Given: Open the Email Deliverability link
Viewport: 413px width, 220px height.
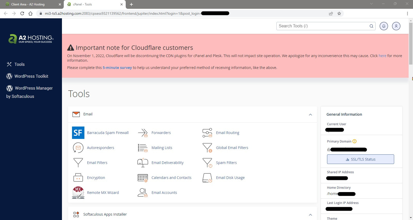Looking at the screenshot, I should 168,163.
